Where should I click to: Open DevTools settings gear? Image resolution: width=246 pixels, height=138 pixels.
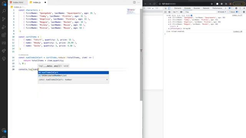[x=236, y=8]
